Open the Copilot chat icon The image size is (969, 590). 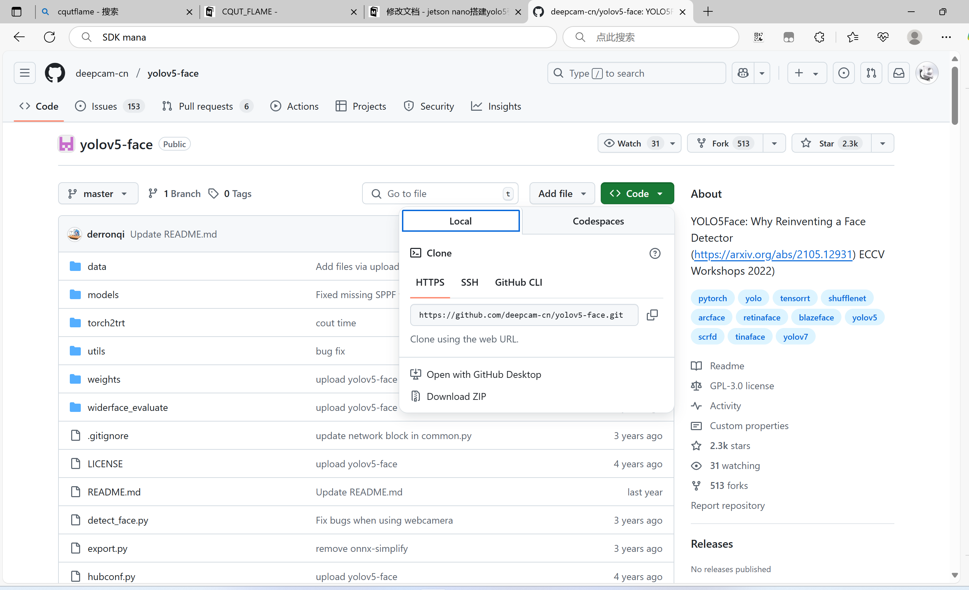click(x=743, y=73)
